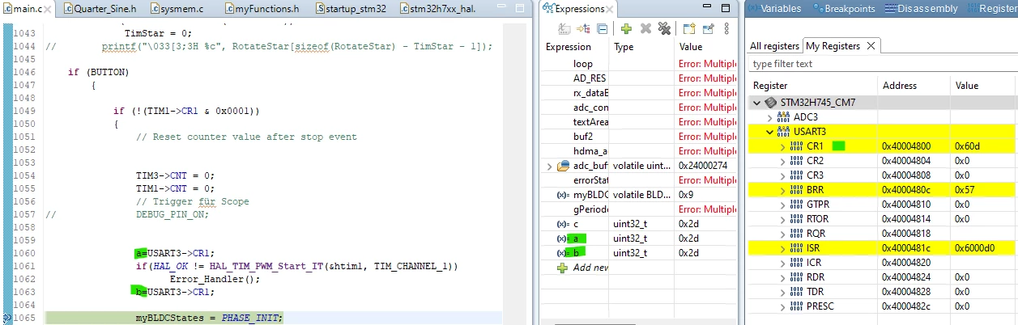1018x325 pixels.
Task: Click the ISR register icon
Action: [x=798, y=248]
